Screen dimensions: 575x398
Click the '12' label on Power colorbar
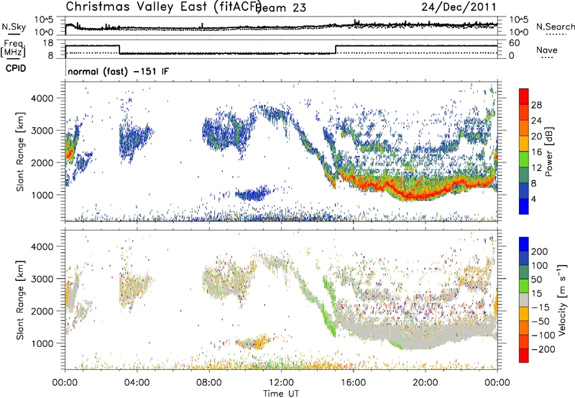(536, 167)
